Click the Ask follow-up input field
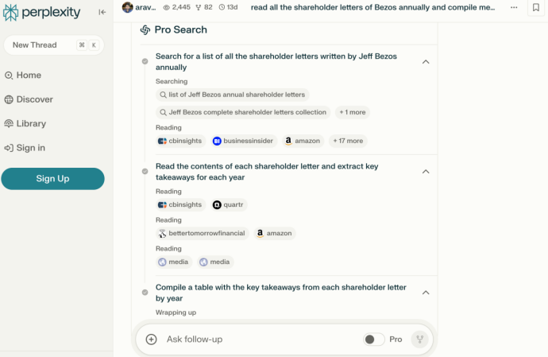 [x=254, y=340]
